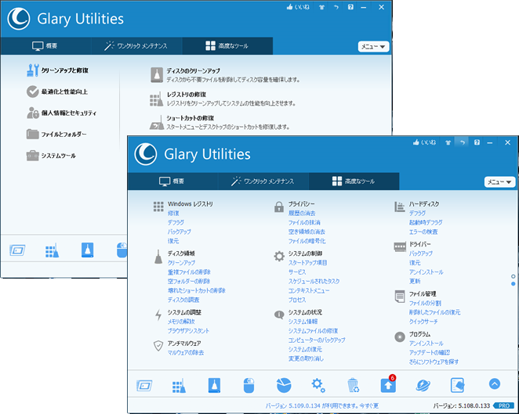Image resolution: width=519 pixels, height=414 pixels.
Task: Switch to 概要 tab in the front window
Action: pos(172,181)
